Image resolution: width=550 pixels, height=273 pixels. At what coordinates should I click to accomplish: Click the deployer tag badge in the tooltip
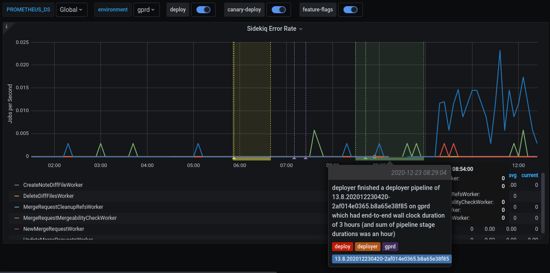click(368, 247)
